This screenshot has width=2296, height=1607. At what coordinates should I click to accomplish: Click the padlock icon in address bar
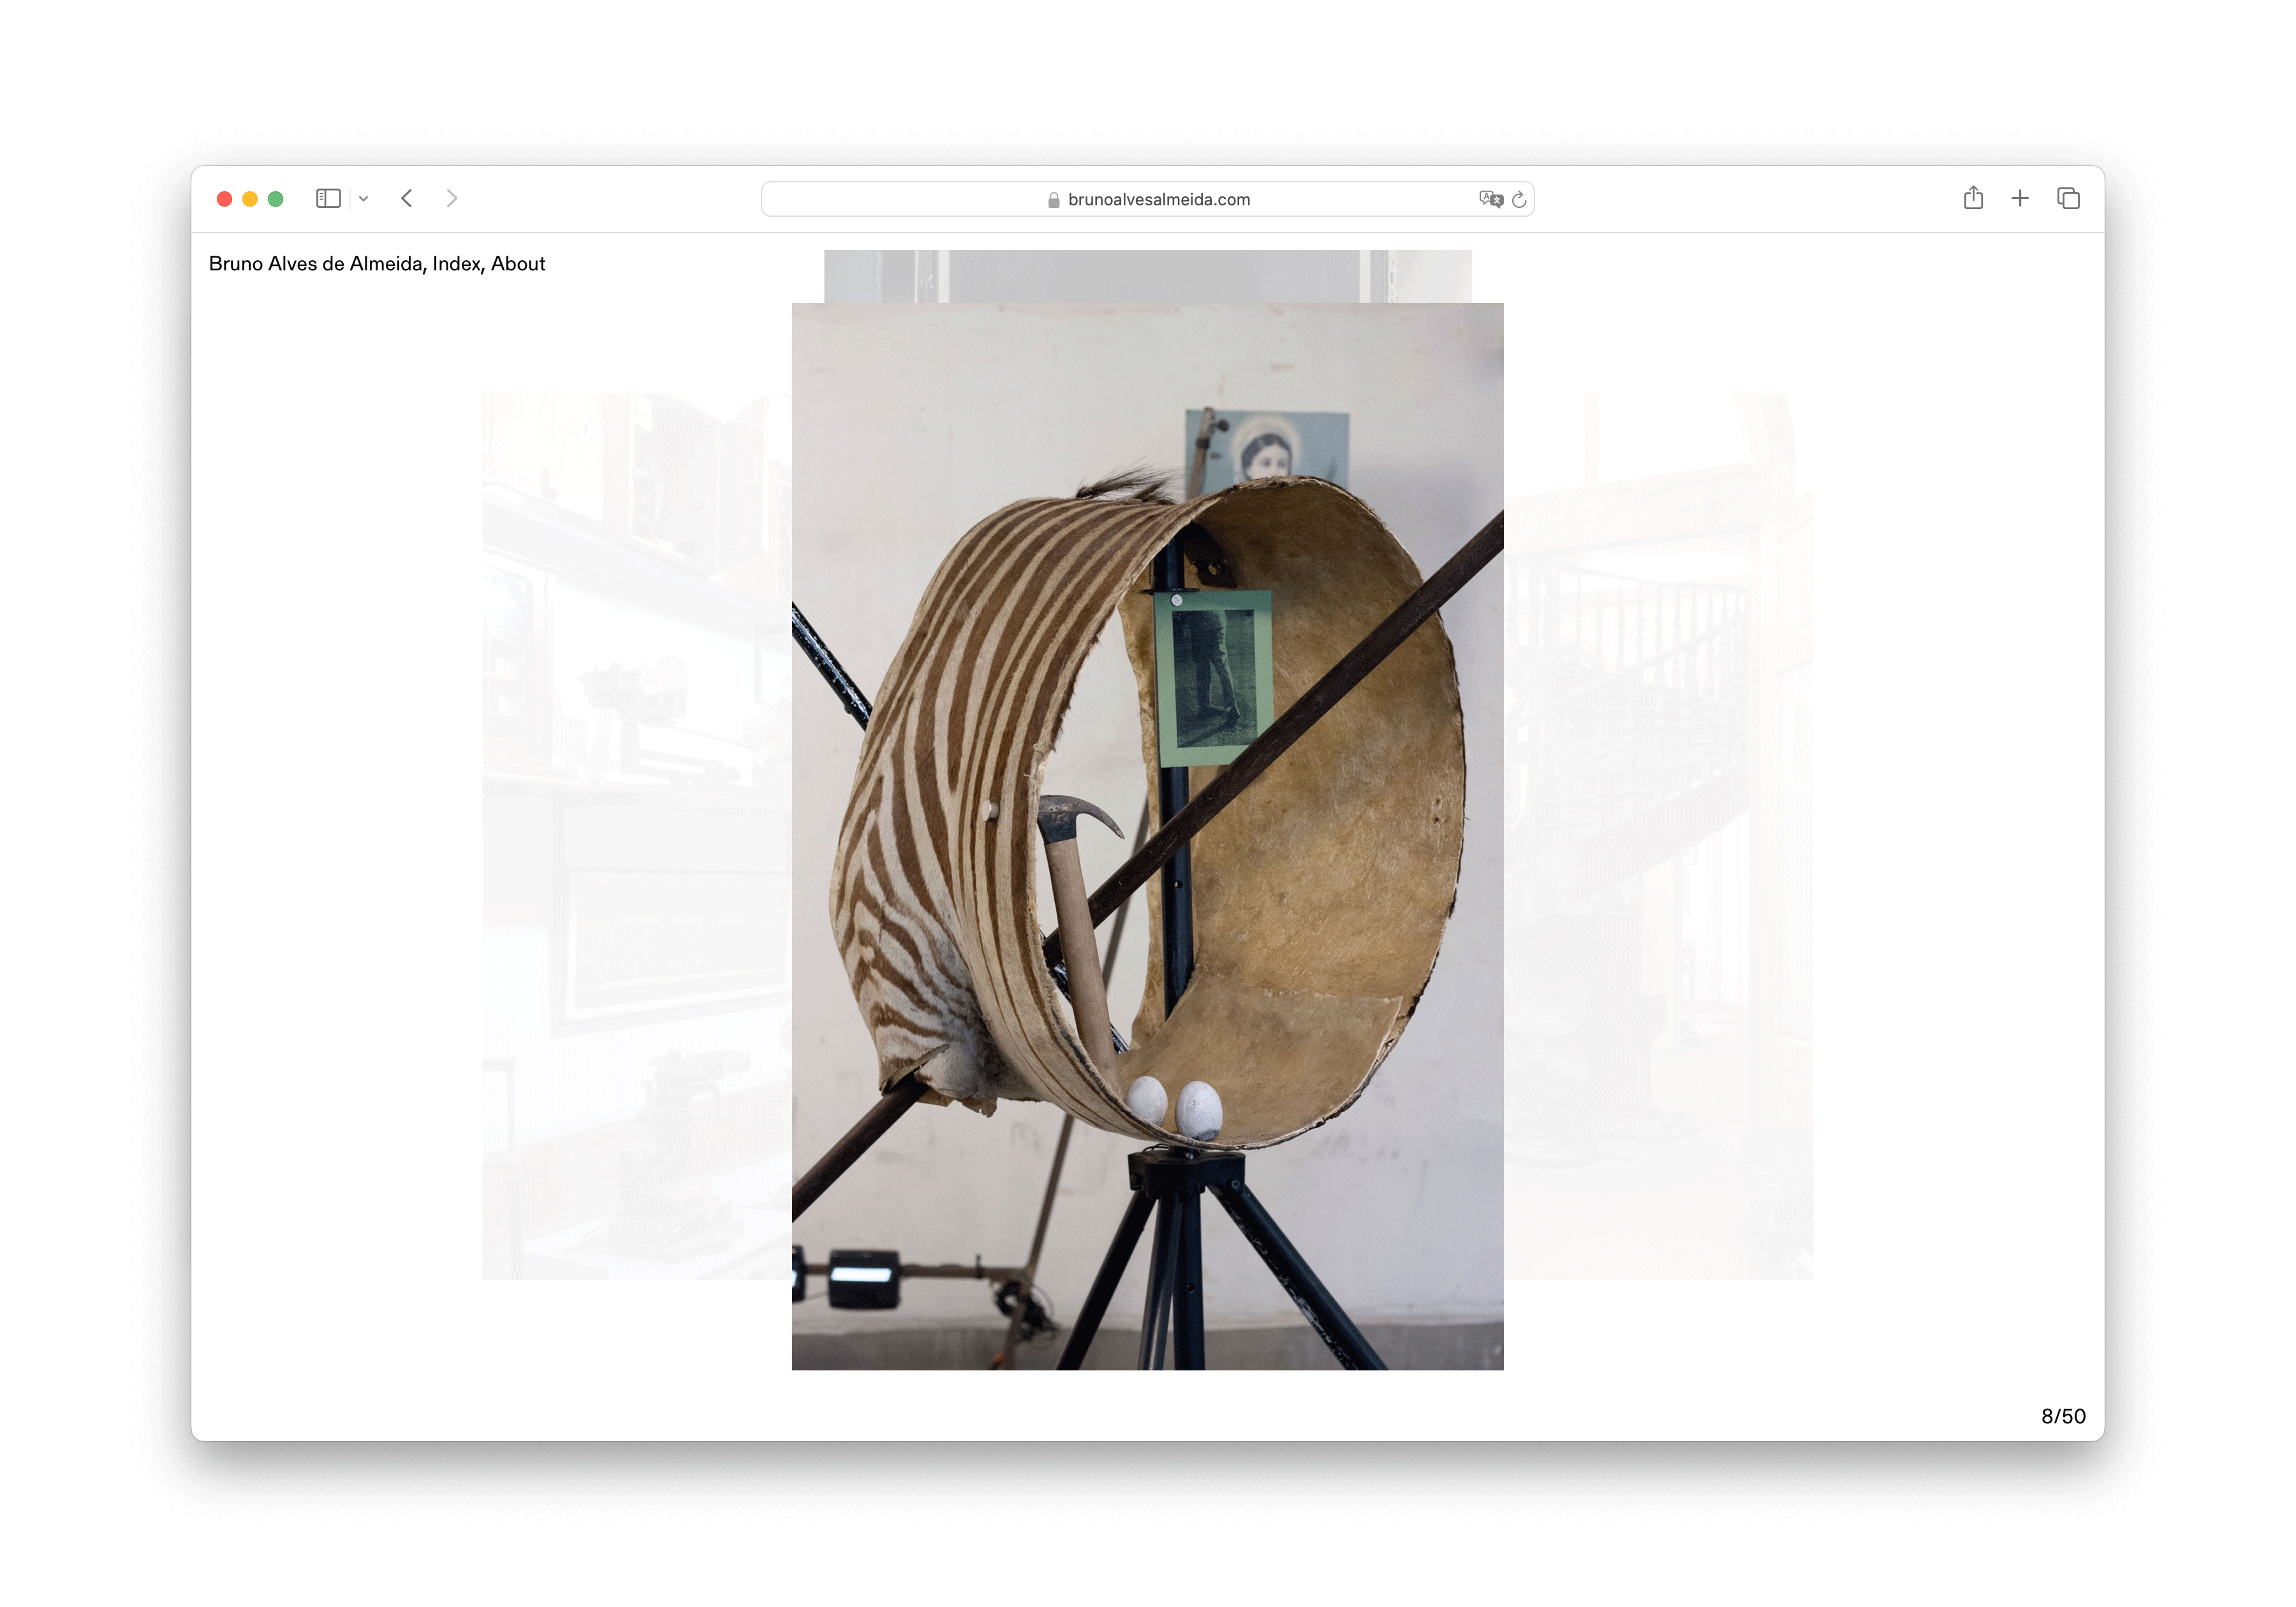[1053, 200]
